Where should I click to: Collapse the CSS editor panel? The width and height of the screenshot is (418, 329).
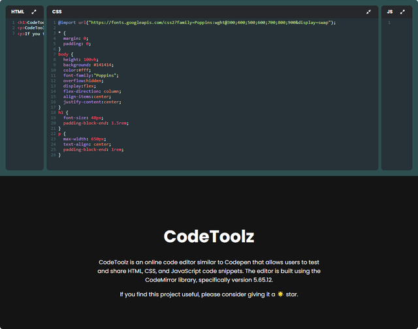(368, 12)
